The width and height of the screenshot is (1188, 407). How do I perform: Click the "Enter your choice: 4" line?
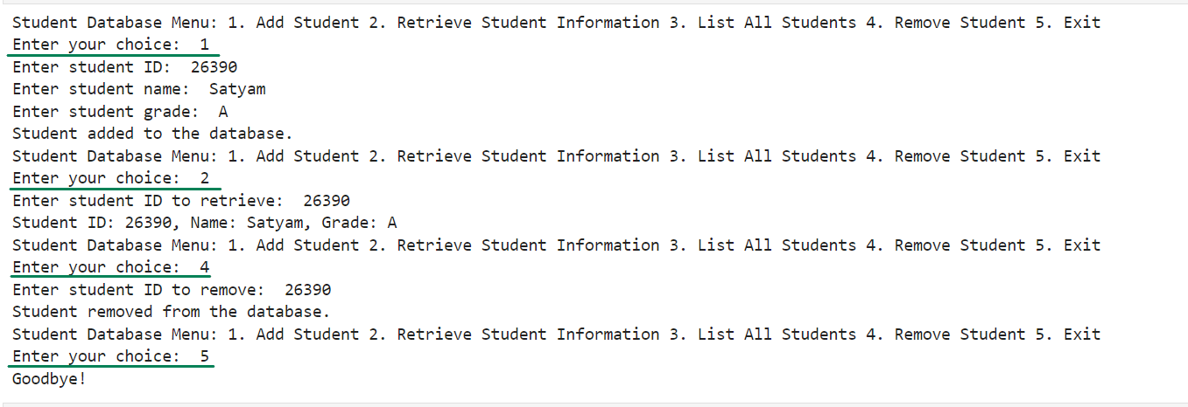click(110, 267)
